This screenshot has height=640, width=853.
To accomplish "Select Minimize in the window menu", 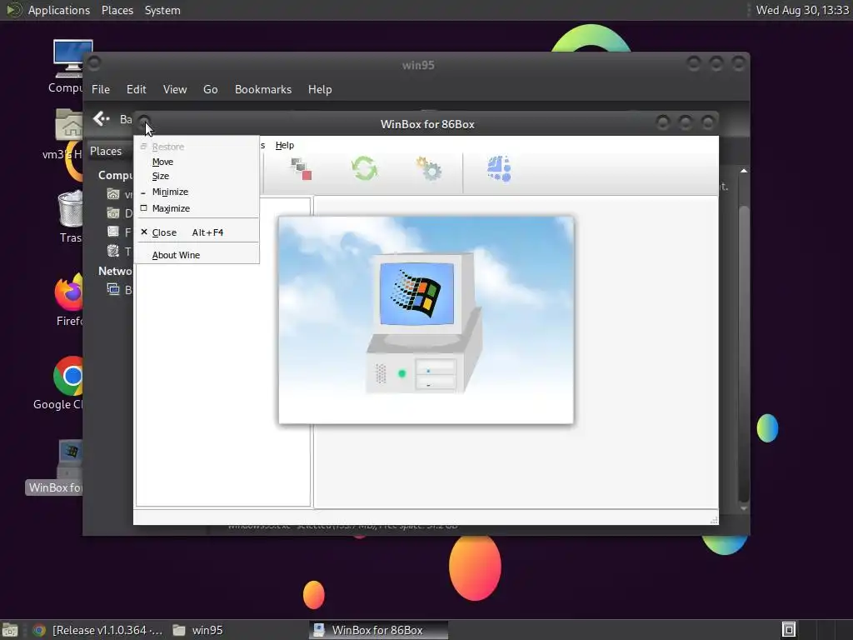I will tap(170, 192).
